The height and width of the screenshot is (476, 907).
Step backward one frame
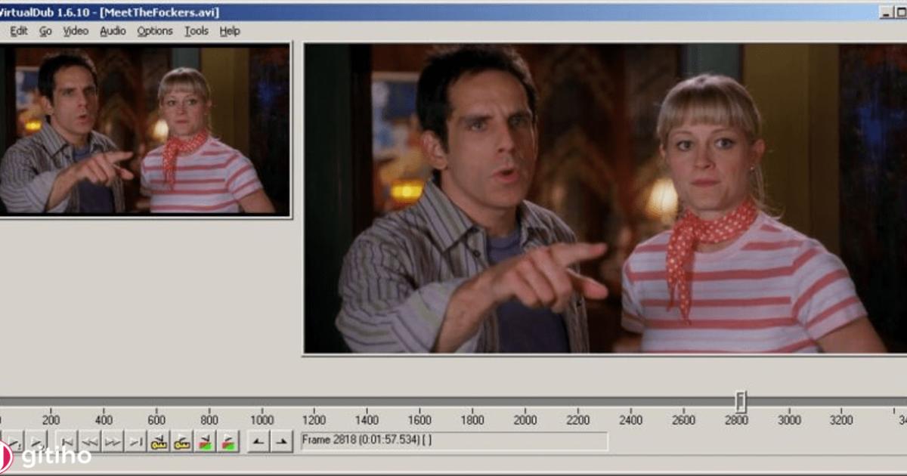(x=89, y=441)
